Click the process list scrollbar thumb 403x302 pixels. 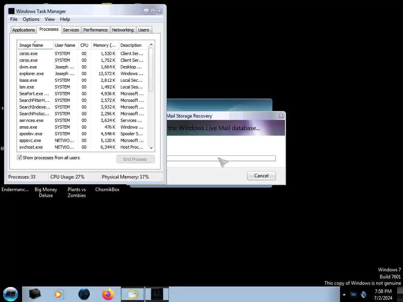pyautogui.click(x=151, y=70)
